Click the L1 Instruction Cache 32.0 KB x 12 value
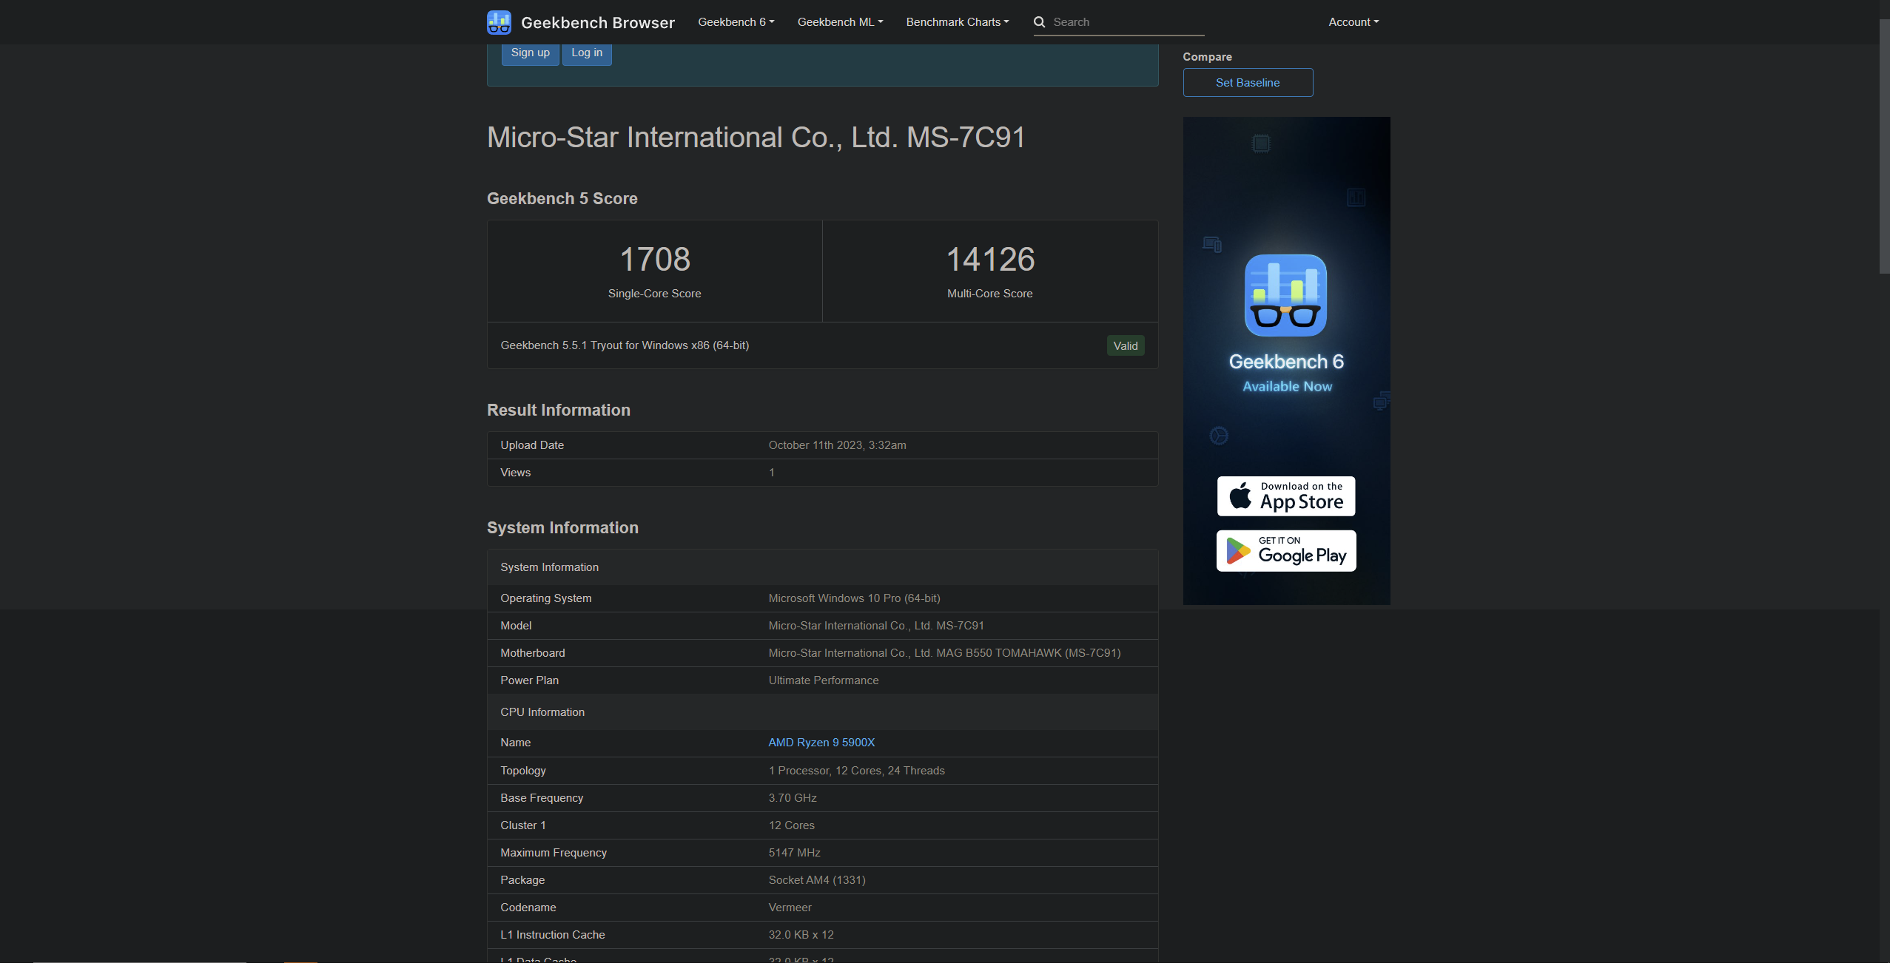Screen dimensions: 1890x963 pyautogui.click(x=801, y=935)
